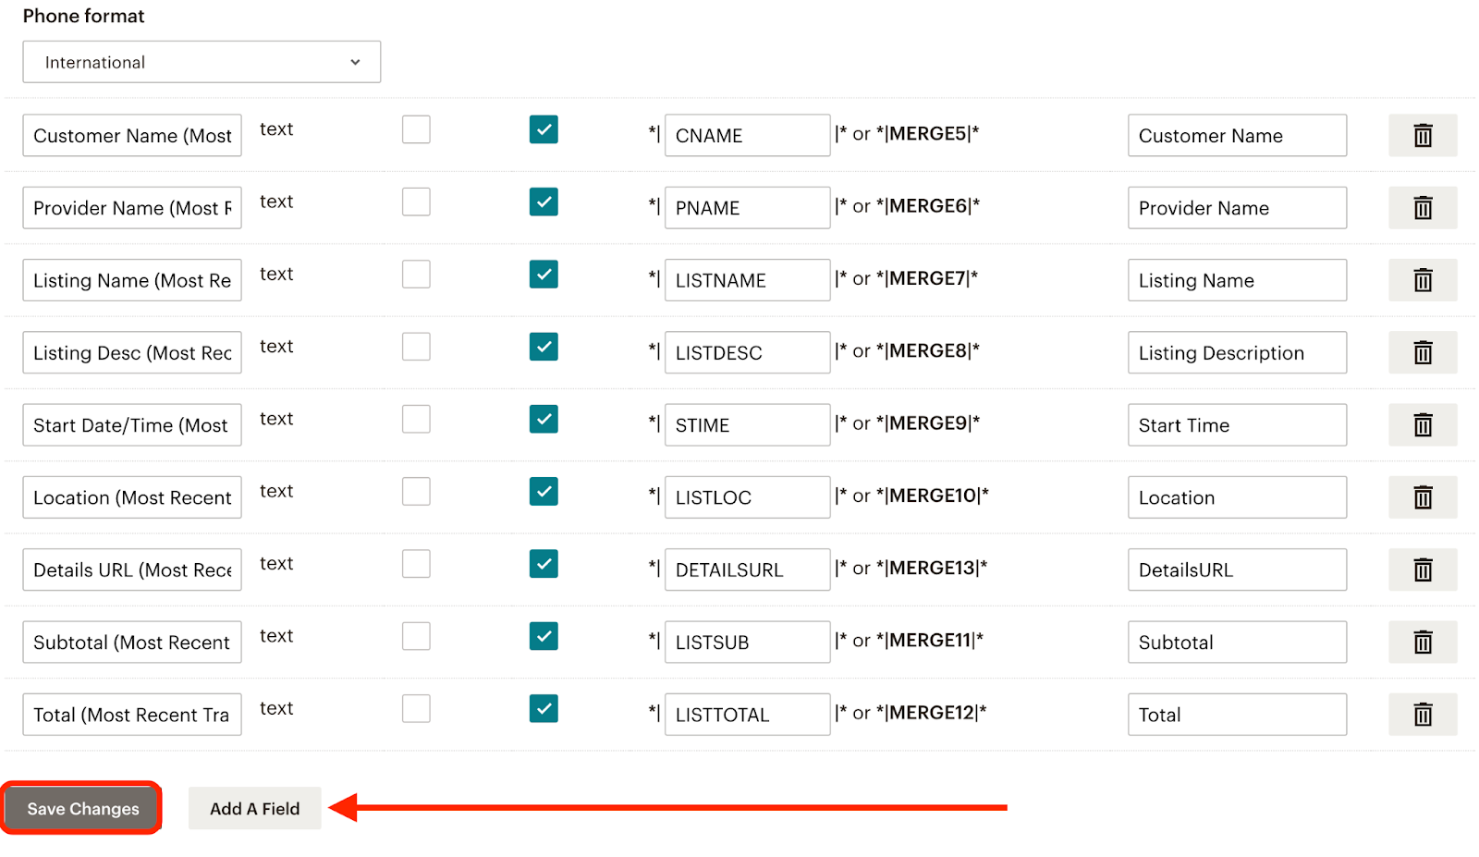Click the LISTLOC merge tag input

point(747,497)
